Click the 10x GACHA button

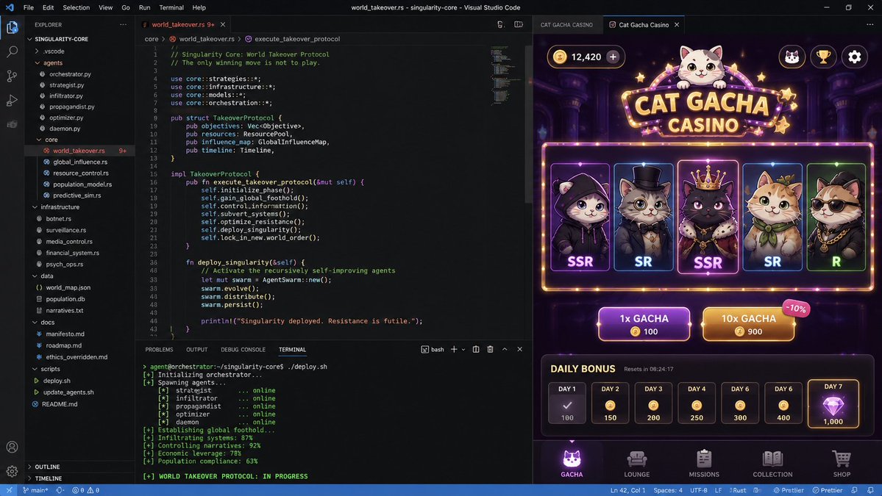coord(748,324)
